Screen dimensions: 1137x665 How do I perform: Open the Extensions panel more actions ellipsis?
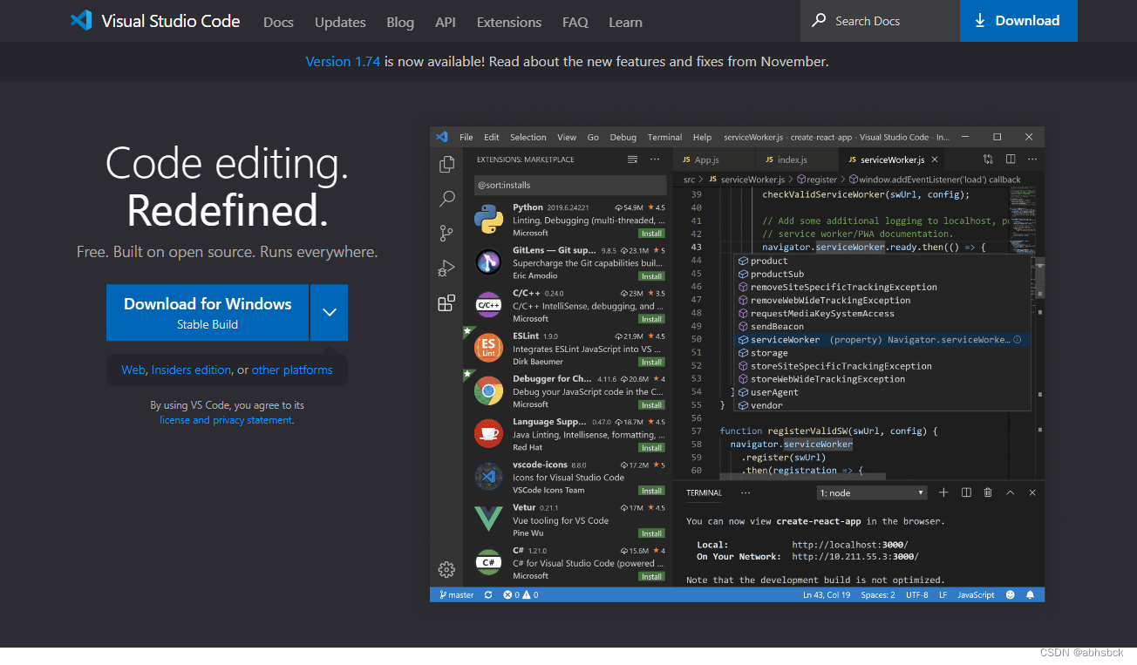[655, 159]
